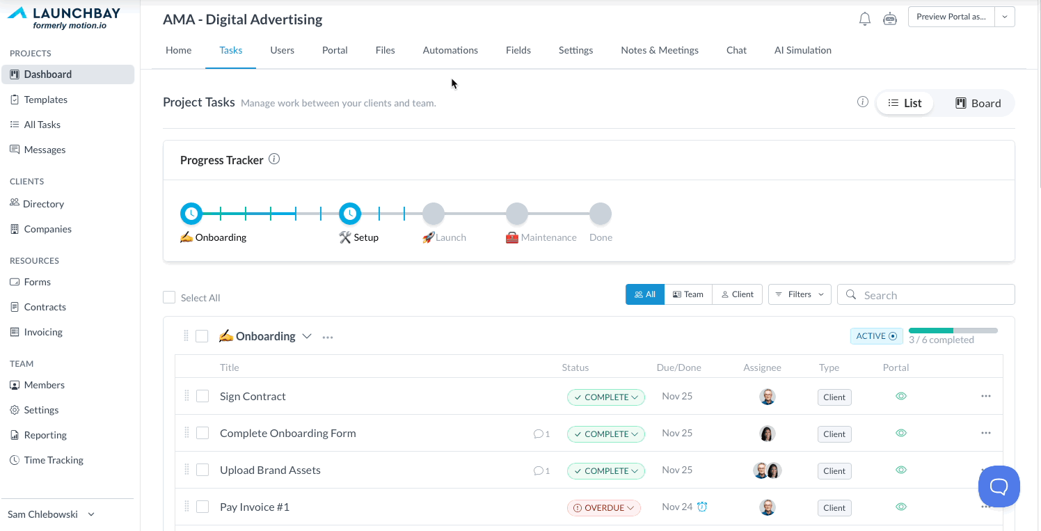The height and width of the screenshot is (531, 1041).
Task: Switch to the Users tab
Action: 282,50
